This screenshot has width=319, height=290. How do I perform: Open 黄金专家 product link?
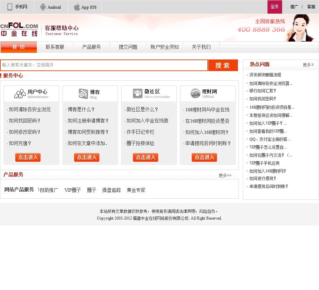(x=136, y=190)
